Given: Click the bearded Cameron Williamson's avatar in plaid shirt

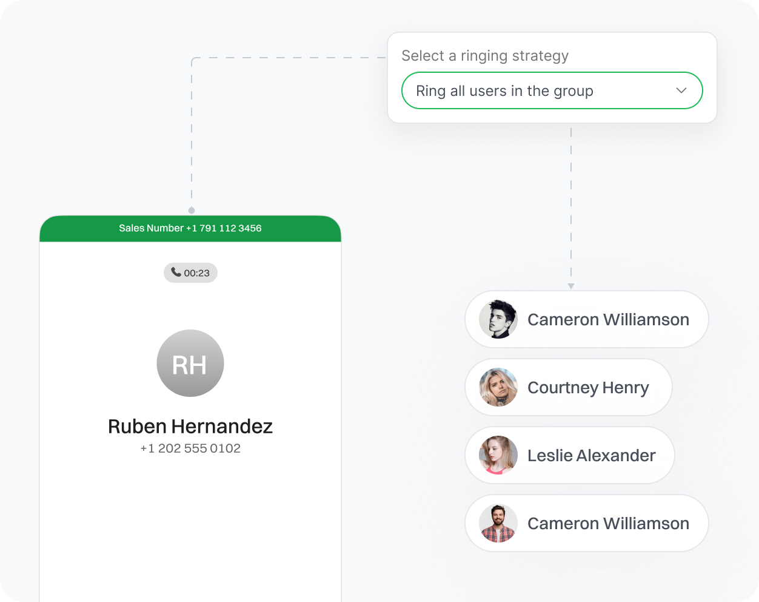Looking at the screenshot, I should pos(498,523).
